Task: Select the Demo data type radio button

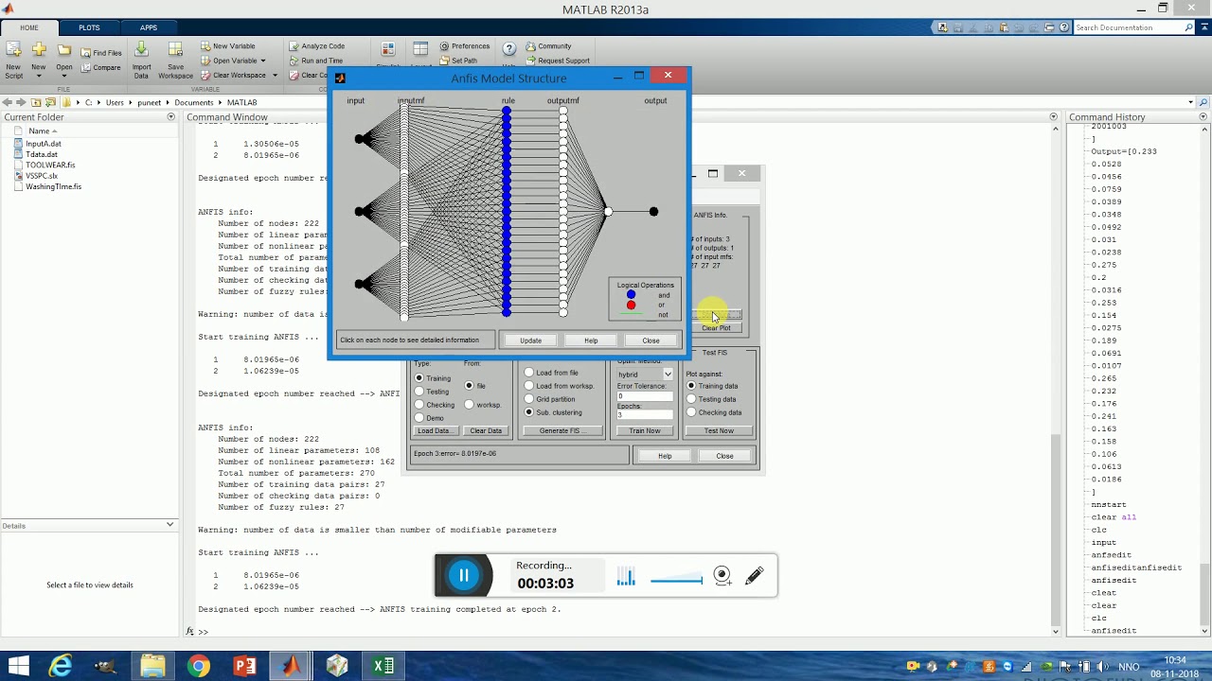Action: point(419,418)
